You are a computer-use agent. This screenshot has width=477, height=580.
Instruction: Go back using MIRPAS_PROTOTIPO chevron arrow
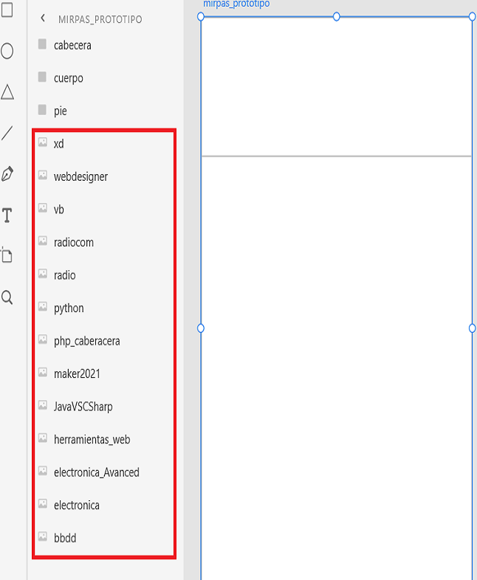click(x=42, y=18)
